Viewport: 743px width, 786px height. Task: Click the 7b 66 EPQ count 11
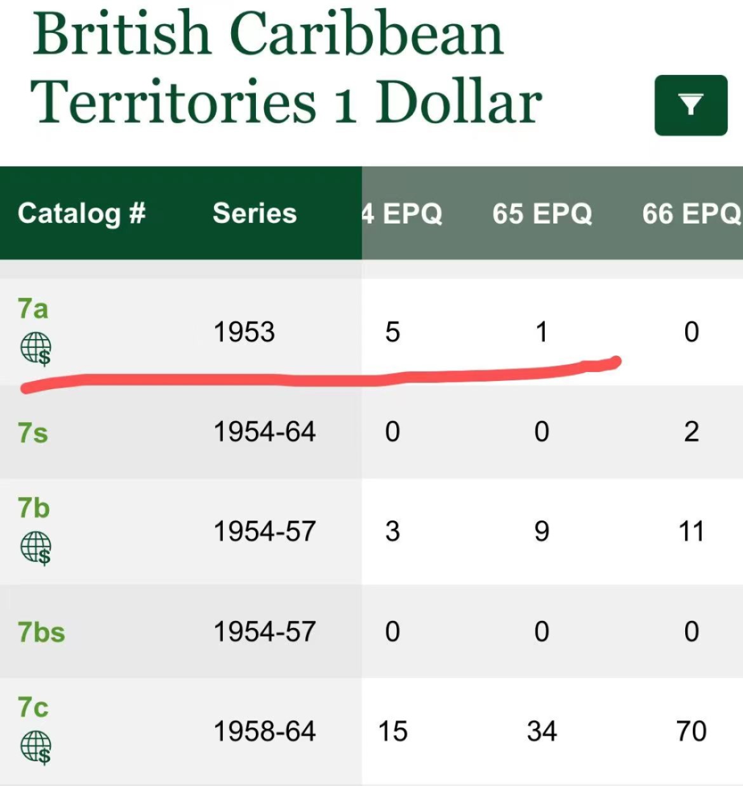pos(691,531)
